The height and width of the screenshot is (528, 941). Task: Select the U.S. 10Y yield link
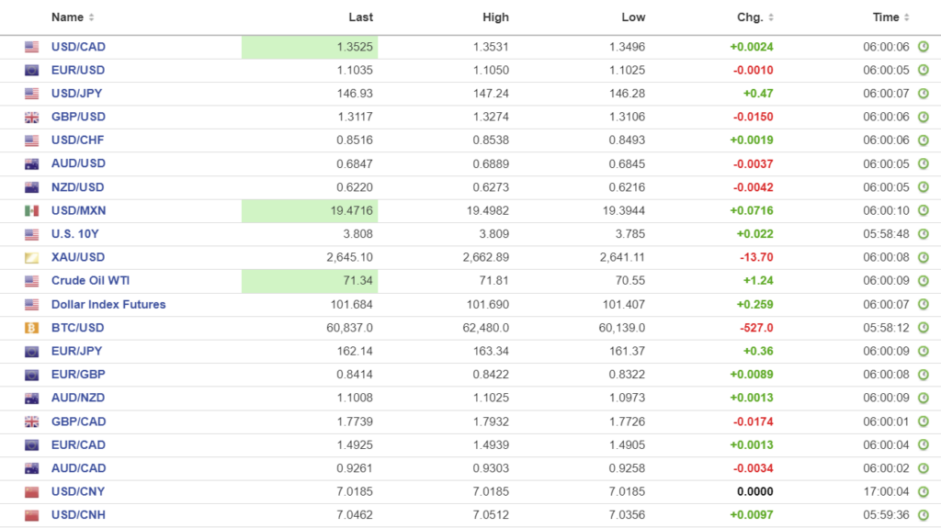[x=75, y=234]
